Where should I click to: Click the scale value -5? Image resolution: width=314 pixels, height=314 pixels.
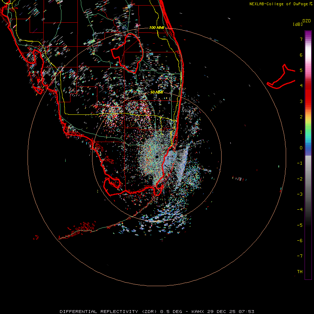point(300,225)
